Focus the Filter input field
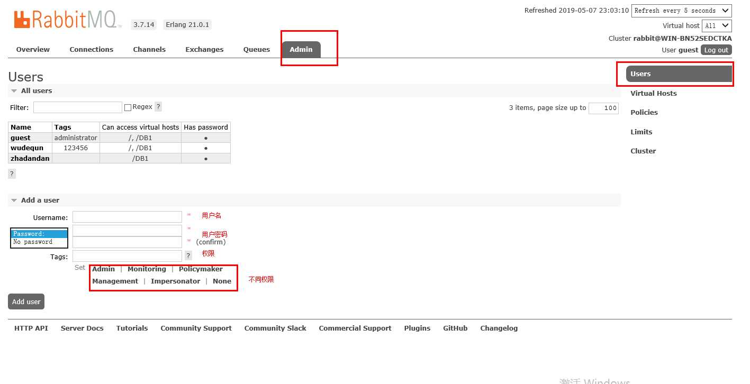The width and height of the screenshot is (750, 384). point(78,107)
